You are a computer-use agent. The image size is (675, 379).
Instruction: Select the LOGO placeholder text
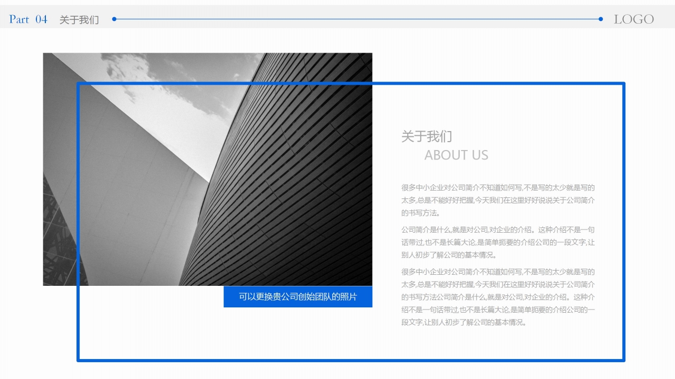[634, 19]
